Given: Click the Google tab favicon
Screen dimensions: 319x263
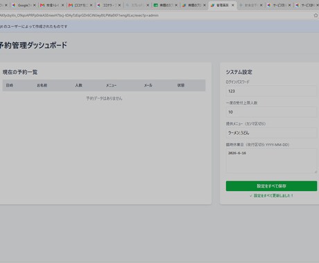Looking at the screenshot, I should point(14,5).
